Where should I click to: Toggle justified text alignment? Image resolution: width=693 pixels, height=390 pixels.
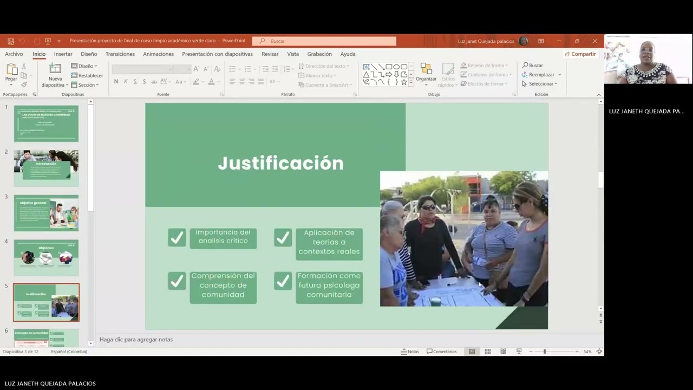(261, 82)
